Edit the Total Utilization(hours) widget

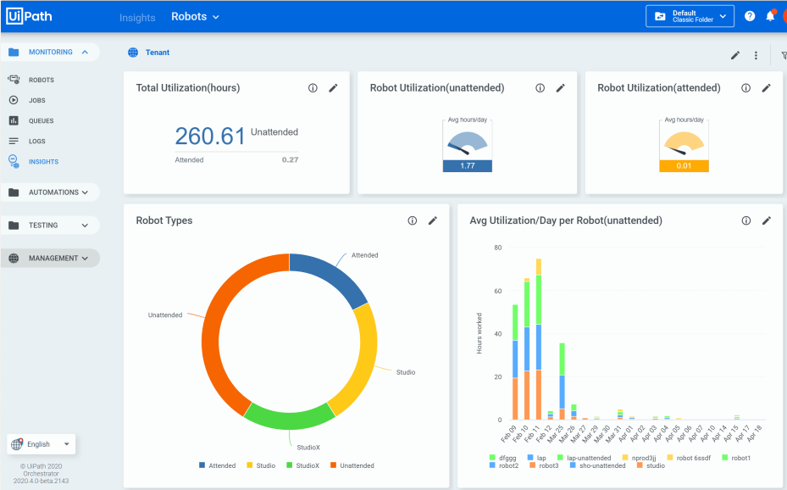point(333,88)
